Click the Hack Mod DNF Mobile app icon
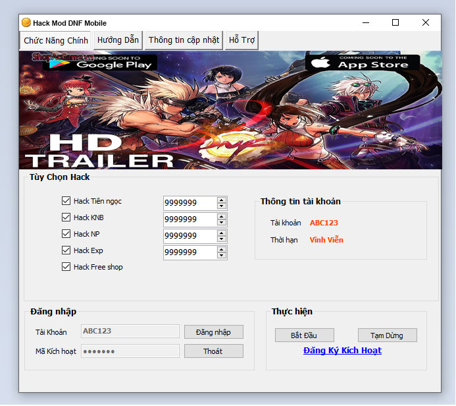The height and width of the screenshot is (406, 456). tap(26, 22)
